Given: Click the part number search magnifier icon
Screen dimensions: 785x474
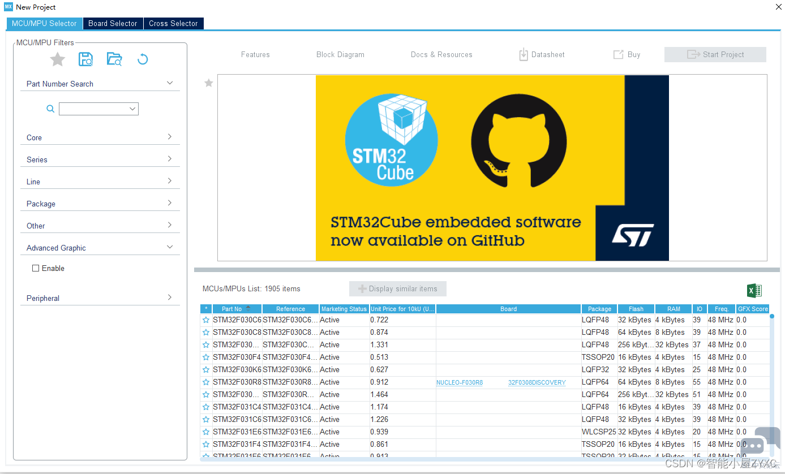Looking at the screenshot, I should coord(50,109).
